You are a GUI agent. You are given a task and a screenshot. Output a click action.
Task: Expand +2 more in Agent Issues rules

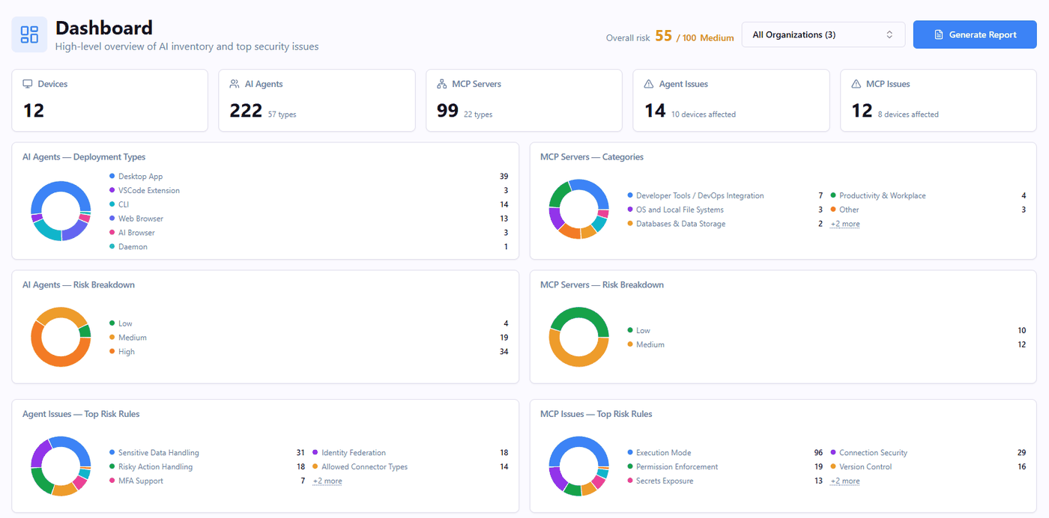[327, 481]
